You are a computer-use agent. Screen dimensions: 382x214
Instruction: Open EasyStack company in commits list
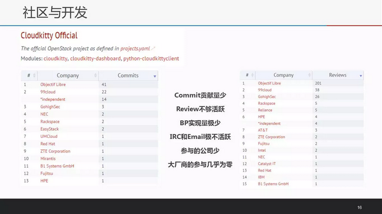point(49,129)
